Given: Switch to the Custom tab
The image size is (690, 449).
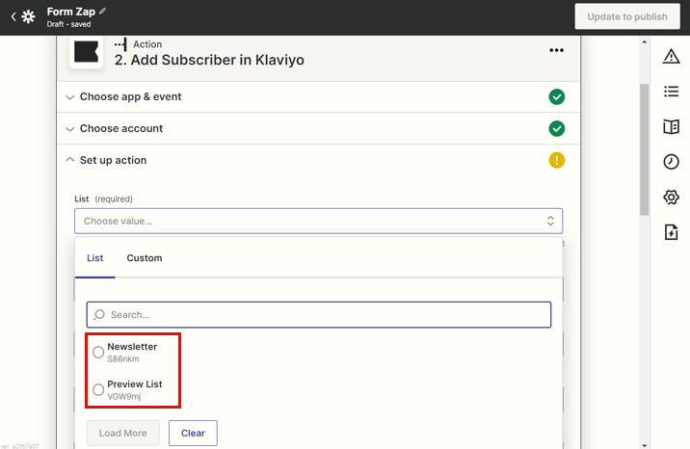Looking at the screenshot, I should (145, 258).
